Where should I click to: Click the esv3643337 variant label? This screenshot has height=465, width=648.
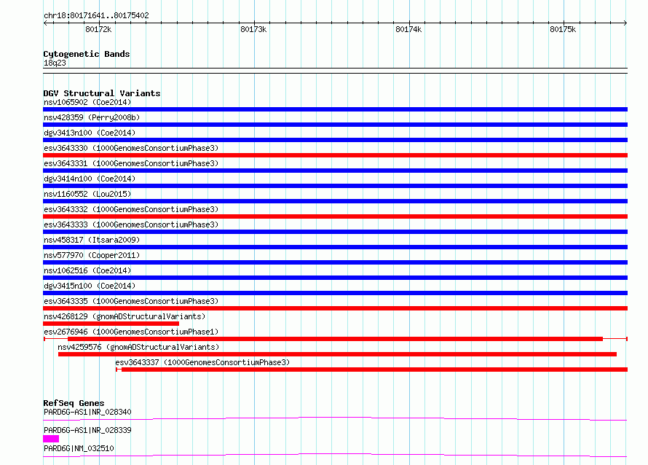click(x=202, y=362)
